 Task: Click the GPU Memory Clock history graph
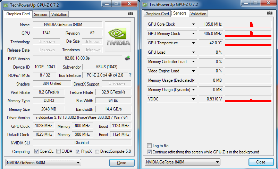[x=248, y=34]
